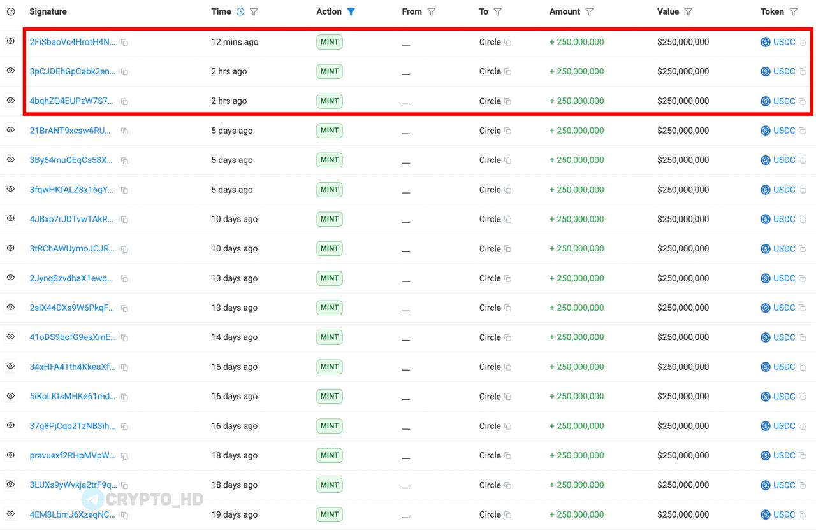816x531 pixels.
Task: Click help icon beside Signature header
Action: 11,11
